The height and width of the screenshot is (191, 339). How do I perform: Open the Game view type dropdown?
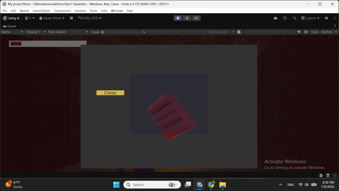(x=12, y=32)
